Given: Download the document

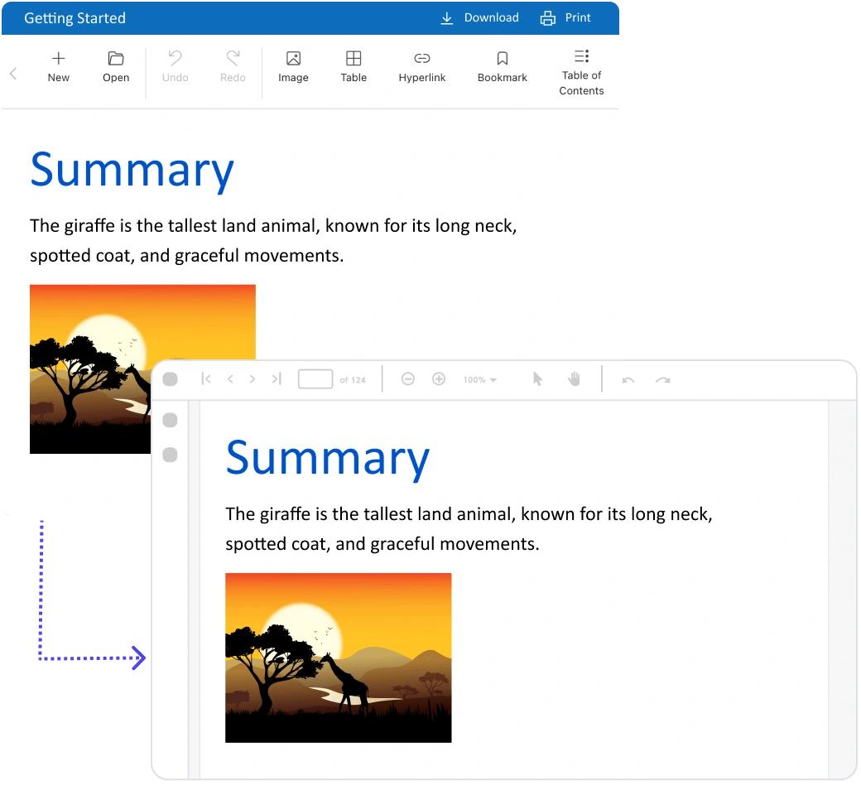Looking at the screenshot, I should click(x=479, y=18).
